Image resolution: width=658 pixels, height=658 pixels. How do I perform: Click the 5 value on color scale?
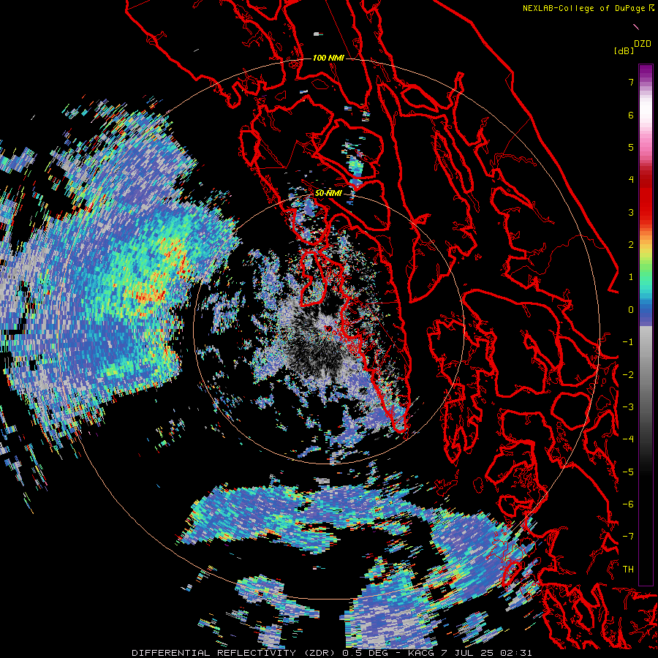(x=631, y=147)
